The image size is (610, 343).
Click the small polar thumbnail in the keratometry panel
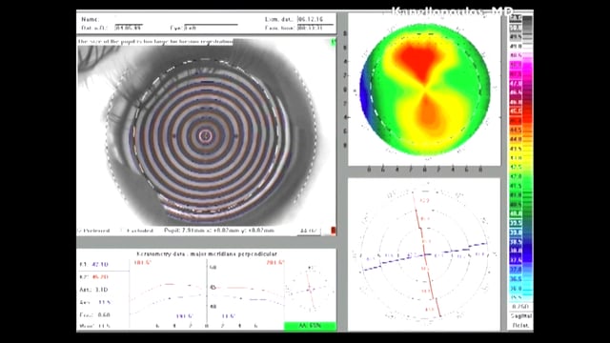point(310,288)
